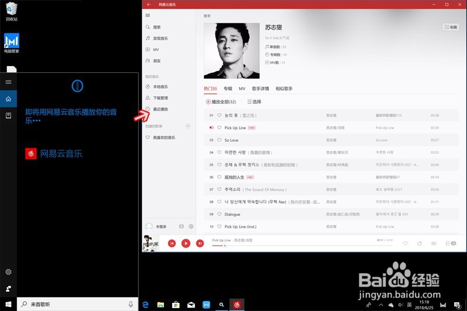Select the 孤独的人生 song title

pos(235,177)
